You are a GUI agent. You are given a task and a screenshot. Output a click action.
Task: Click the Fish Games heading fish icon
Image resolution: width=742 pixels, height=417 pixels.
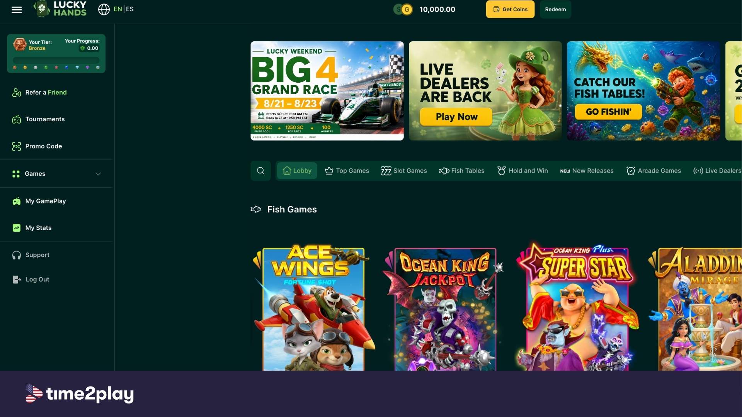click(x=256, y=209)
